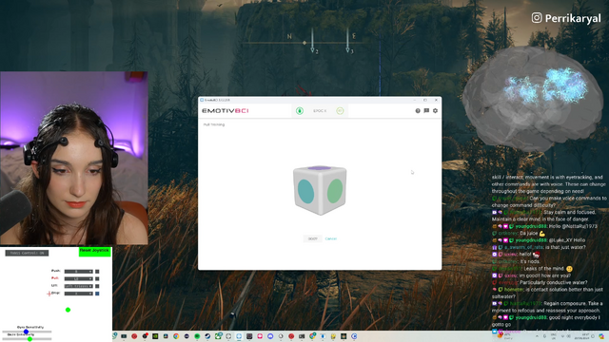Screen dimensions: 609x342
Task: Click the Cancel link under the cube
Action: 331,238
